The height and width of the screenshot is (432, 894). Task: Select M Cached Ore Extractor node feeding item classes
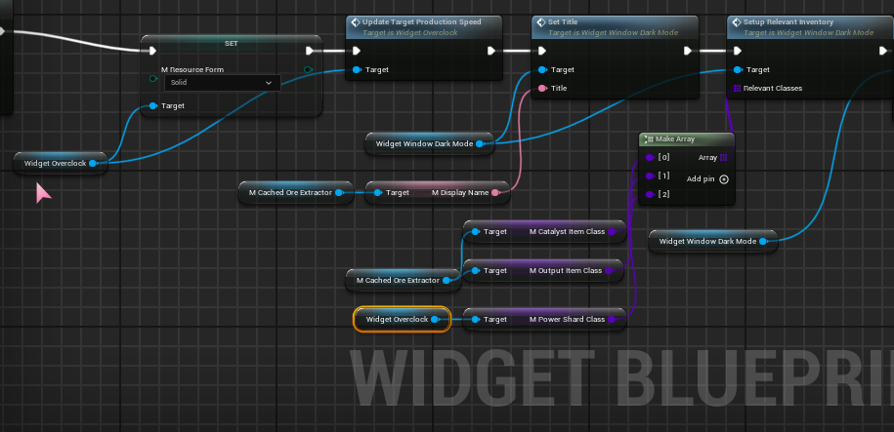pyautogui.click(x=404, y=281)
